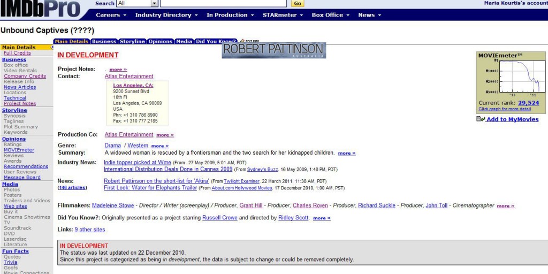This screenshot has height=274, width=548.
Task: Click 'Click graph for more detail' link
Action: (505, 109)
